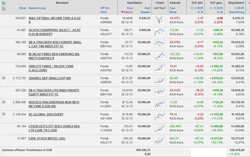Image resolution: width=250 pixels, height=157 pixels.
Task: Sort by Kaufdaten Wert column header
Action: click(x=147, y=8)
